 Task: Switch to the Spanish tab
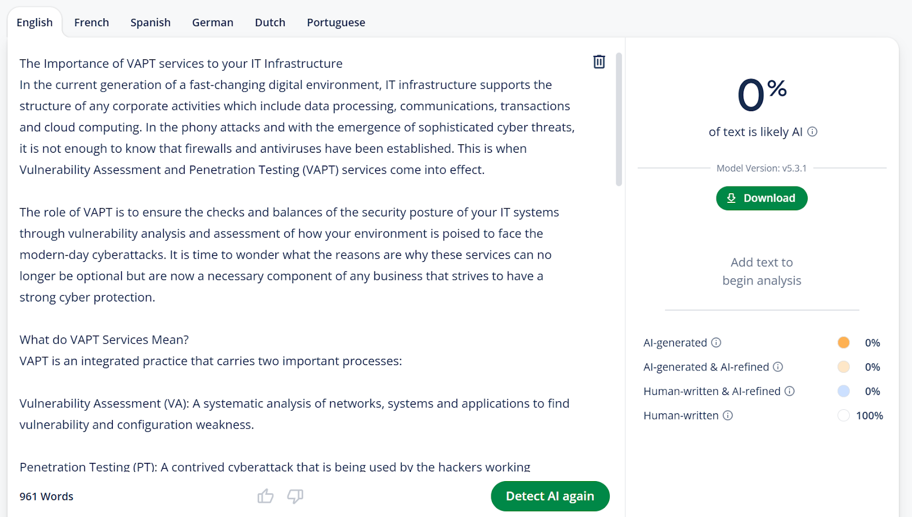(x=150, y=22)
